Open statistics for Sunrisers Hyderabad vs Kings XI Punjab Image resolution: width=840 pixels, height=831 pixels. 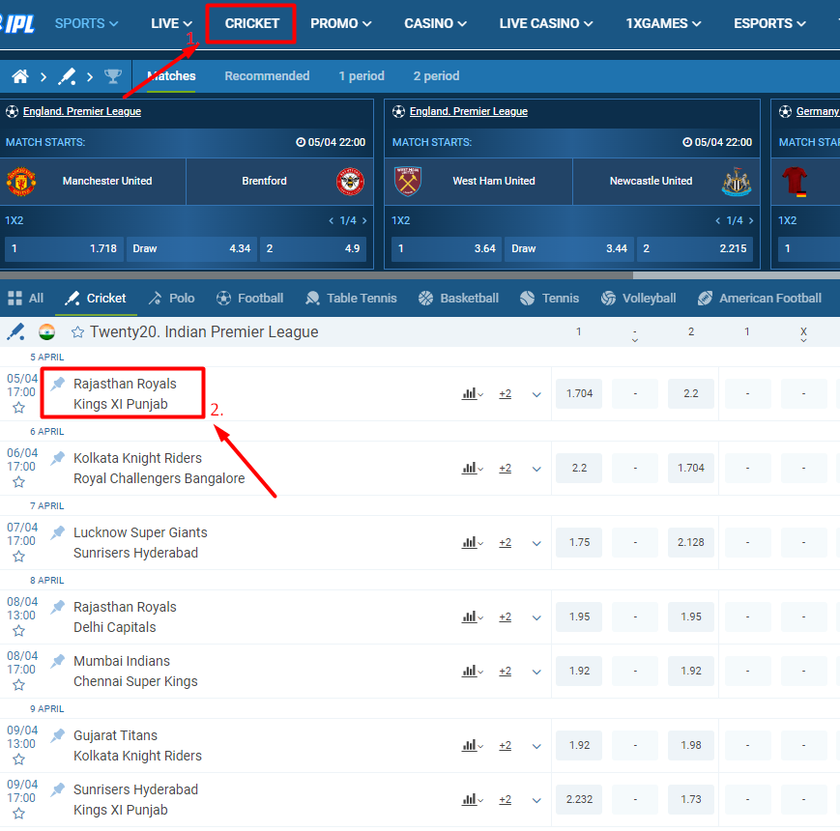472,800
